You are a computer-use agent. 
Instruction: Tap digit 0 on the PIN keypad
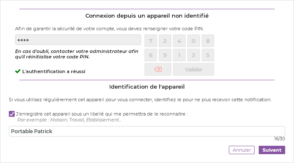(x=194, y=41)
